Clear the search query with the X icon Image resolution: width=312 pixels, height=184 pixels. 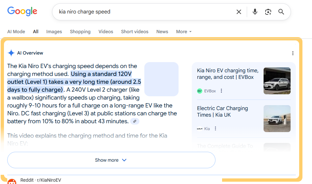239,12
